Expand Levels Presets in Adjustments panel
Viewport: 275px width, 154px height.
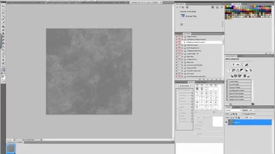coord(228,81)
